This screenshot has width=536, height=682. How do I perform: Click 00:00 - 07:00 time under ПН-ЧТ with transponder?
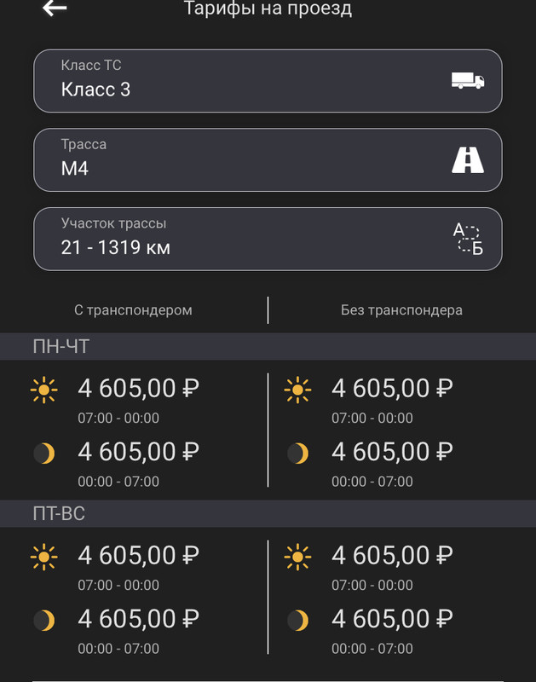(118, 482)
